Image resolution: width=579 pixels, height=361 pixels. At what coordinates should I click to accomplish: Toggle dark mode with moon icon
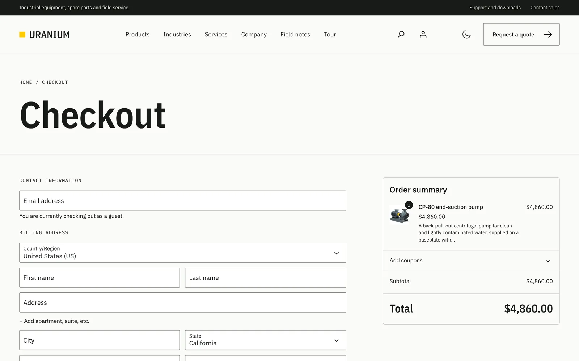click(466, 35)
